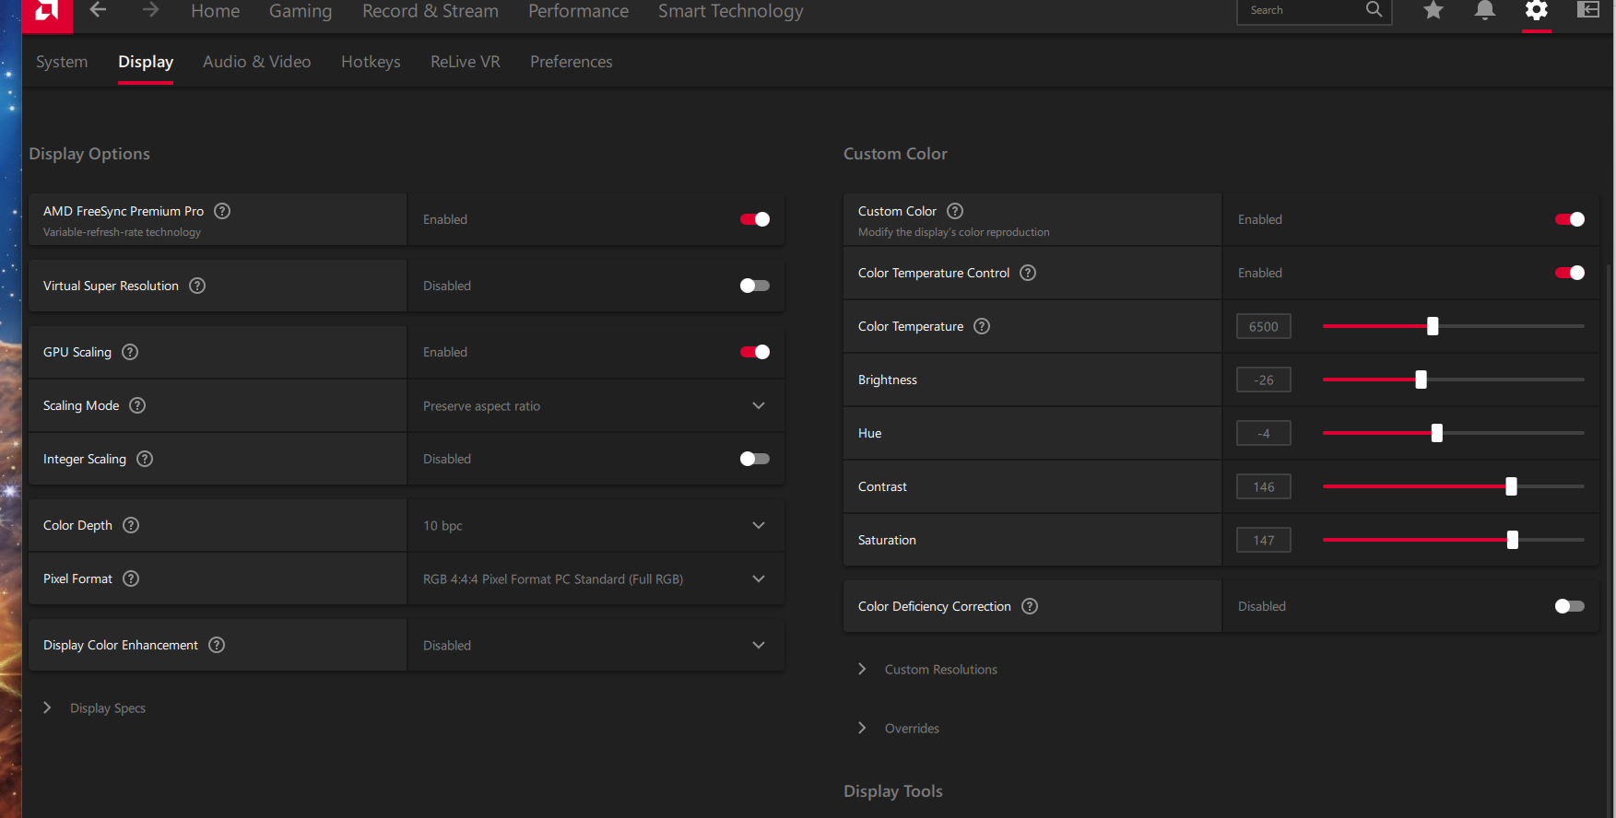1616x818 pixels.
Task: Disable Color Temperature Control toggle
Action: (1570, 273)
